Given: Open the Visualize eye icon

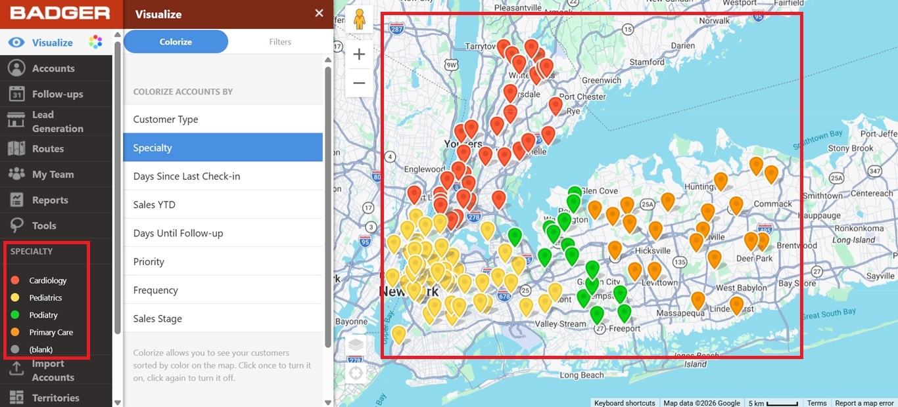Looking at the screenshot, I should 16,43.
